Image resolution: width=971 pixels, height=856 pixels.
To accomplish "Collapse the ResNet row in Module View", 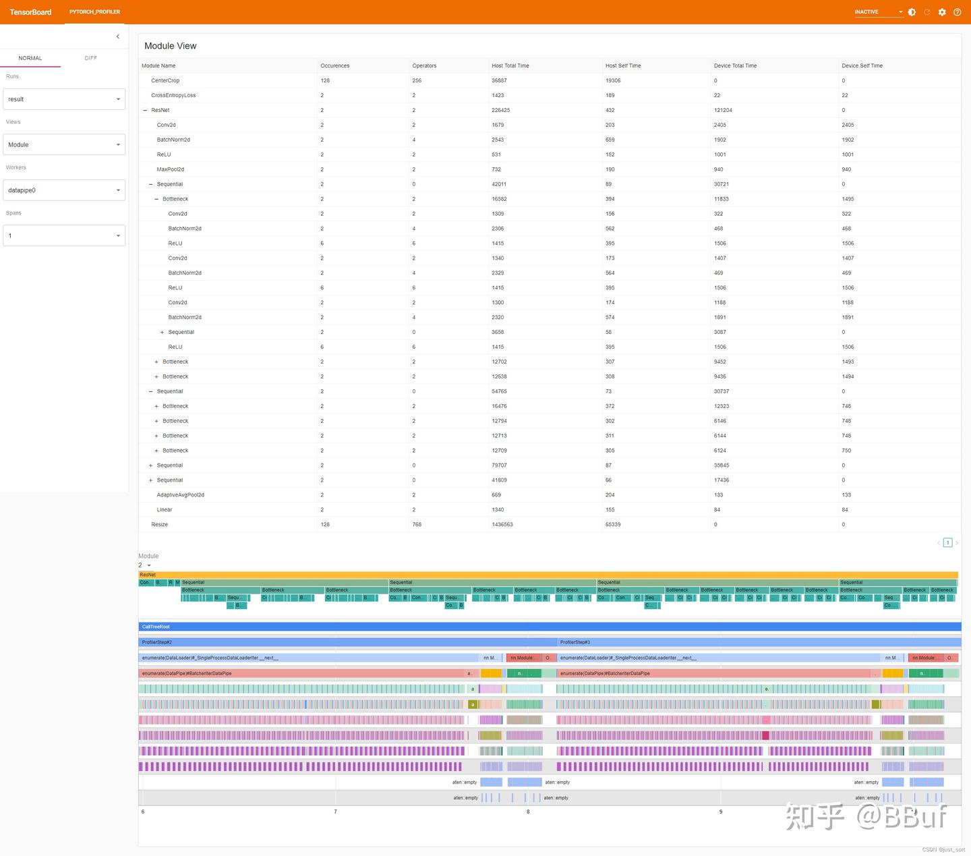I will point(150,110).
